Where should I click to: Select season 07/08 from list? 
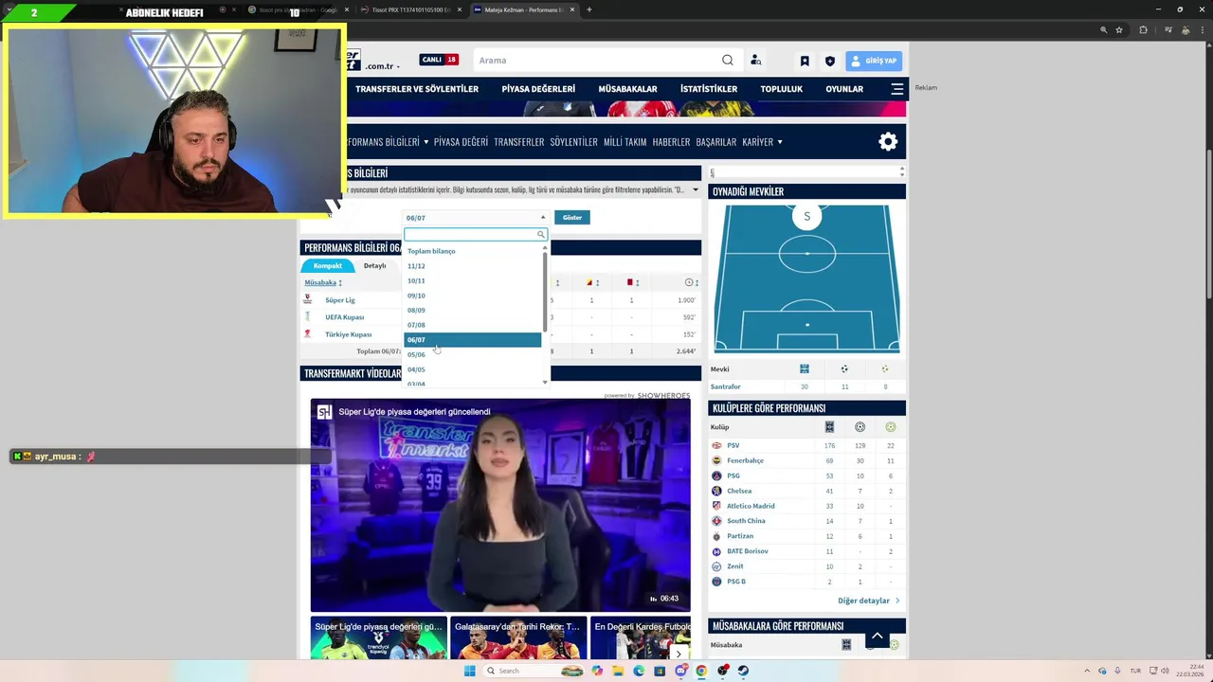[x=416, y=325]
